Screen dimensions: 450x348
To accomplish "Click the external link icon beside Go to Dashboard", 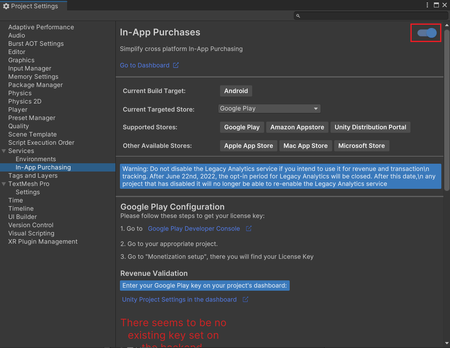I will tap(176, 65).
